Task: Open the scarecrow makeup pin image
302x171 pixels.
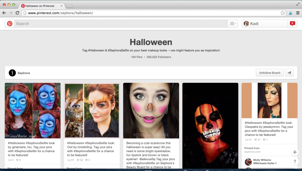Action: tap(151, 110)
